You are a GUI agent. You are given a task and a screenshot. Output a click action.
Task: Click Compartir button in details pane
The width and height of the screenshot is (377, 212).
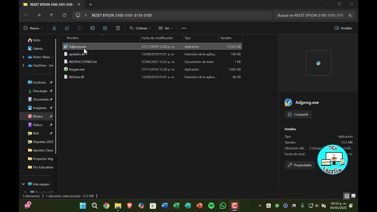pos(298,114)
